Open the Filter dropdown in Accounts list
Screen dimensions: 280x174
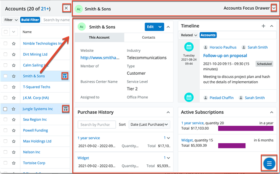pos(11,20)
